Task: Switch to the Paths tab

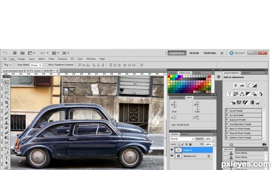Action: point(185,135)
